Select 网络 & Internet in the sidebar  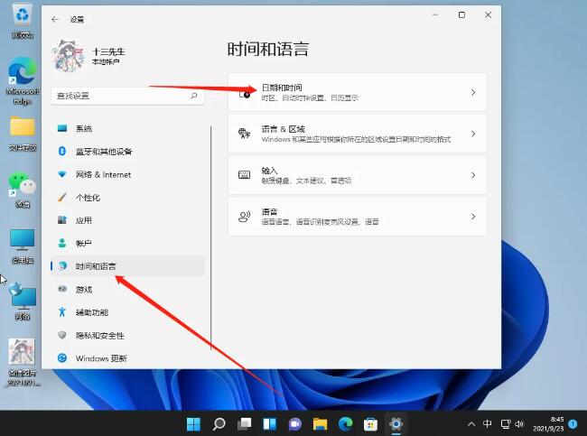(x=127, y=174)
